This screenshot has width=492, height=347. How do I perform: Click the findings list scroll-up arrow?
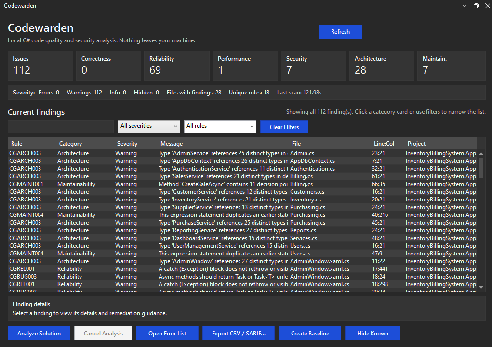point(481,153)
